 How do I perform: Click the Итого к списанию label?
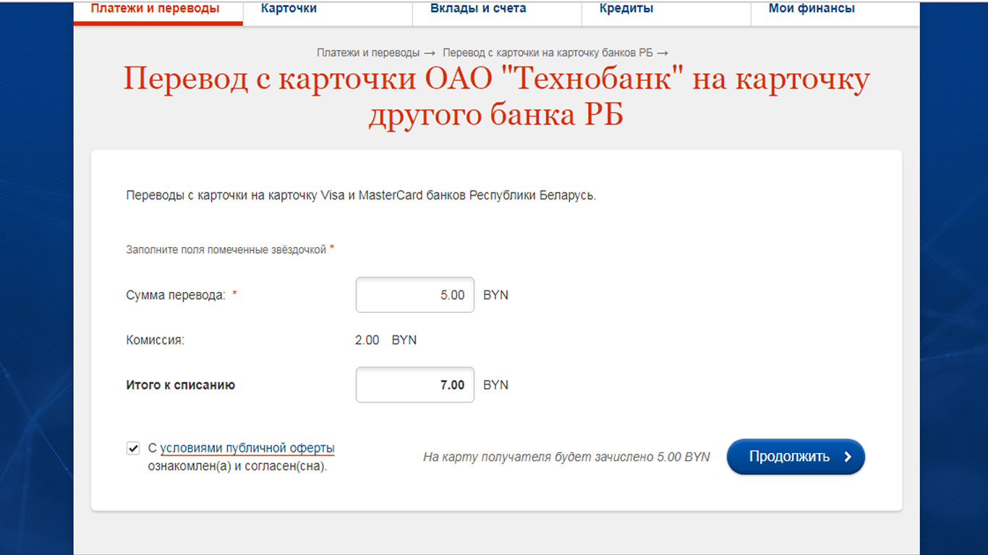tap(181, 385)
